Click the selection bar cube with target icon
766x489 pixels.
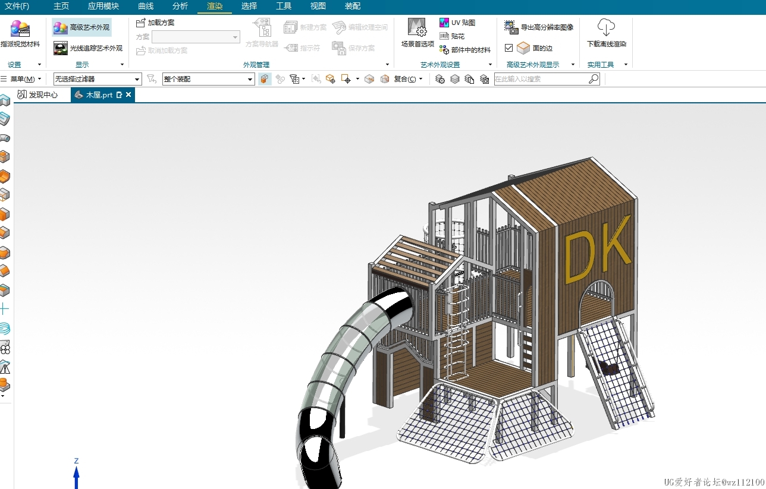330,79
